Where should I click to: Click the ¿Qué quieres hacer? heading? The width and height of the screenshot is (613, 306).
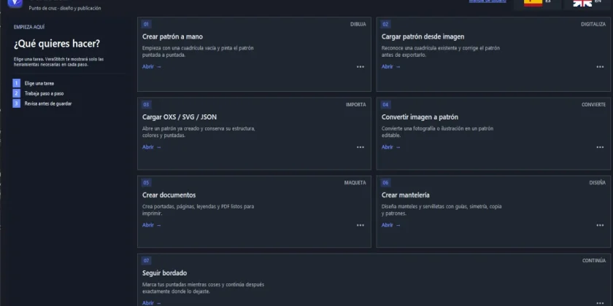point(57,44)
